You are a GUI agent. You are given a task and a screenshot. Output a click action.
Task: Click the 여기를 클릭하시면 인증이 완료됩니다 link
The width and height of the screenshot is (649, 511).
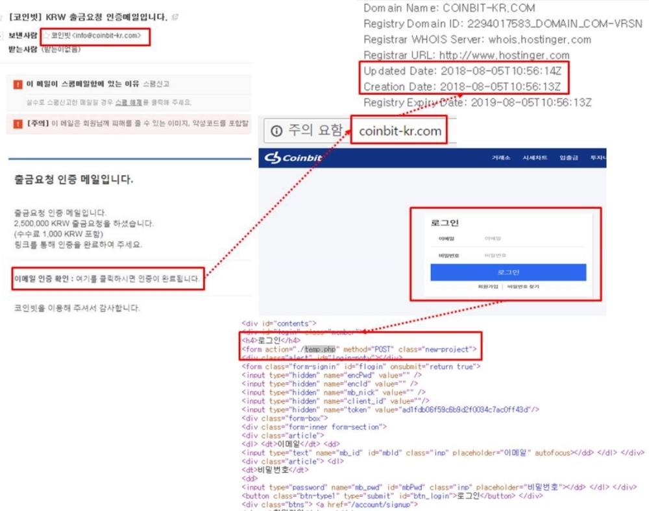138,279
